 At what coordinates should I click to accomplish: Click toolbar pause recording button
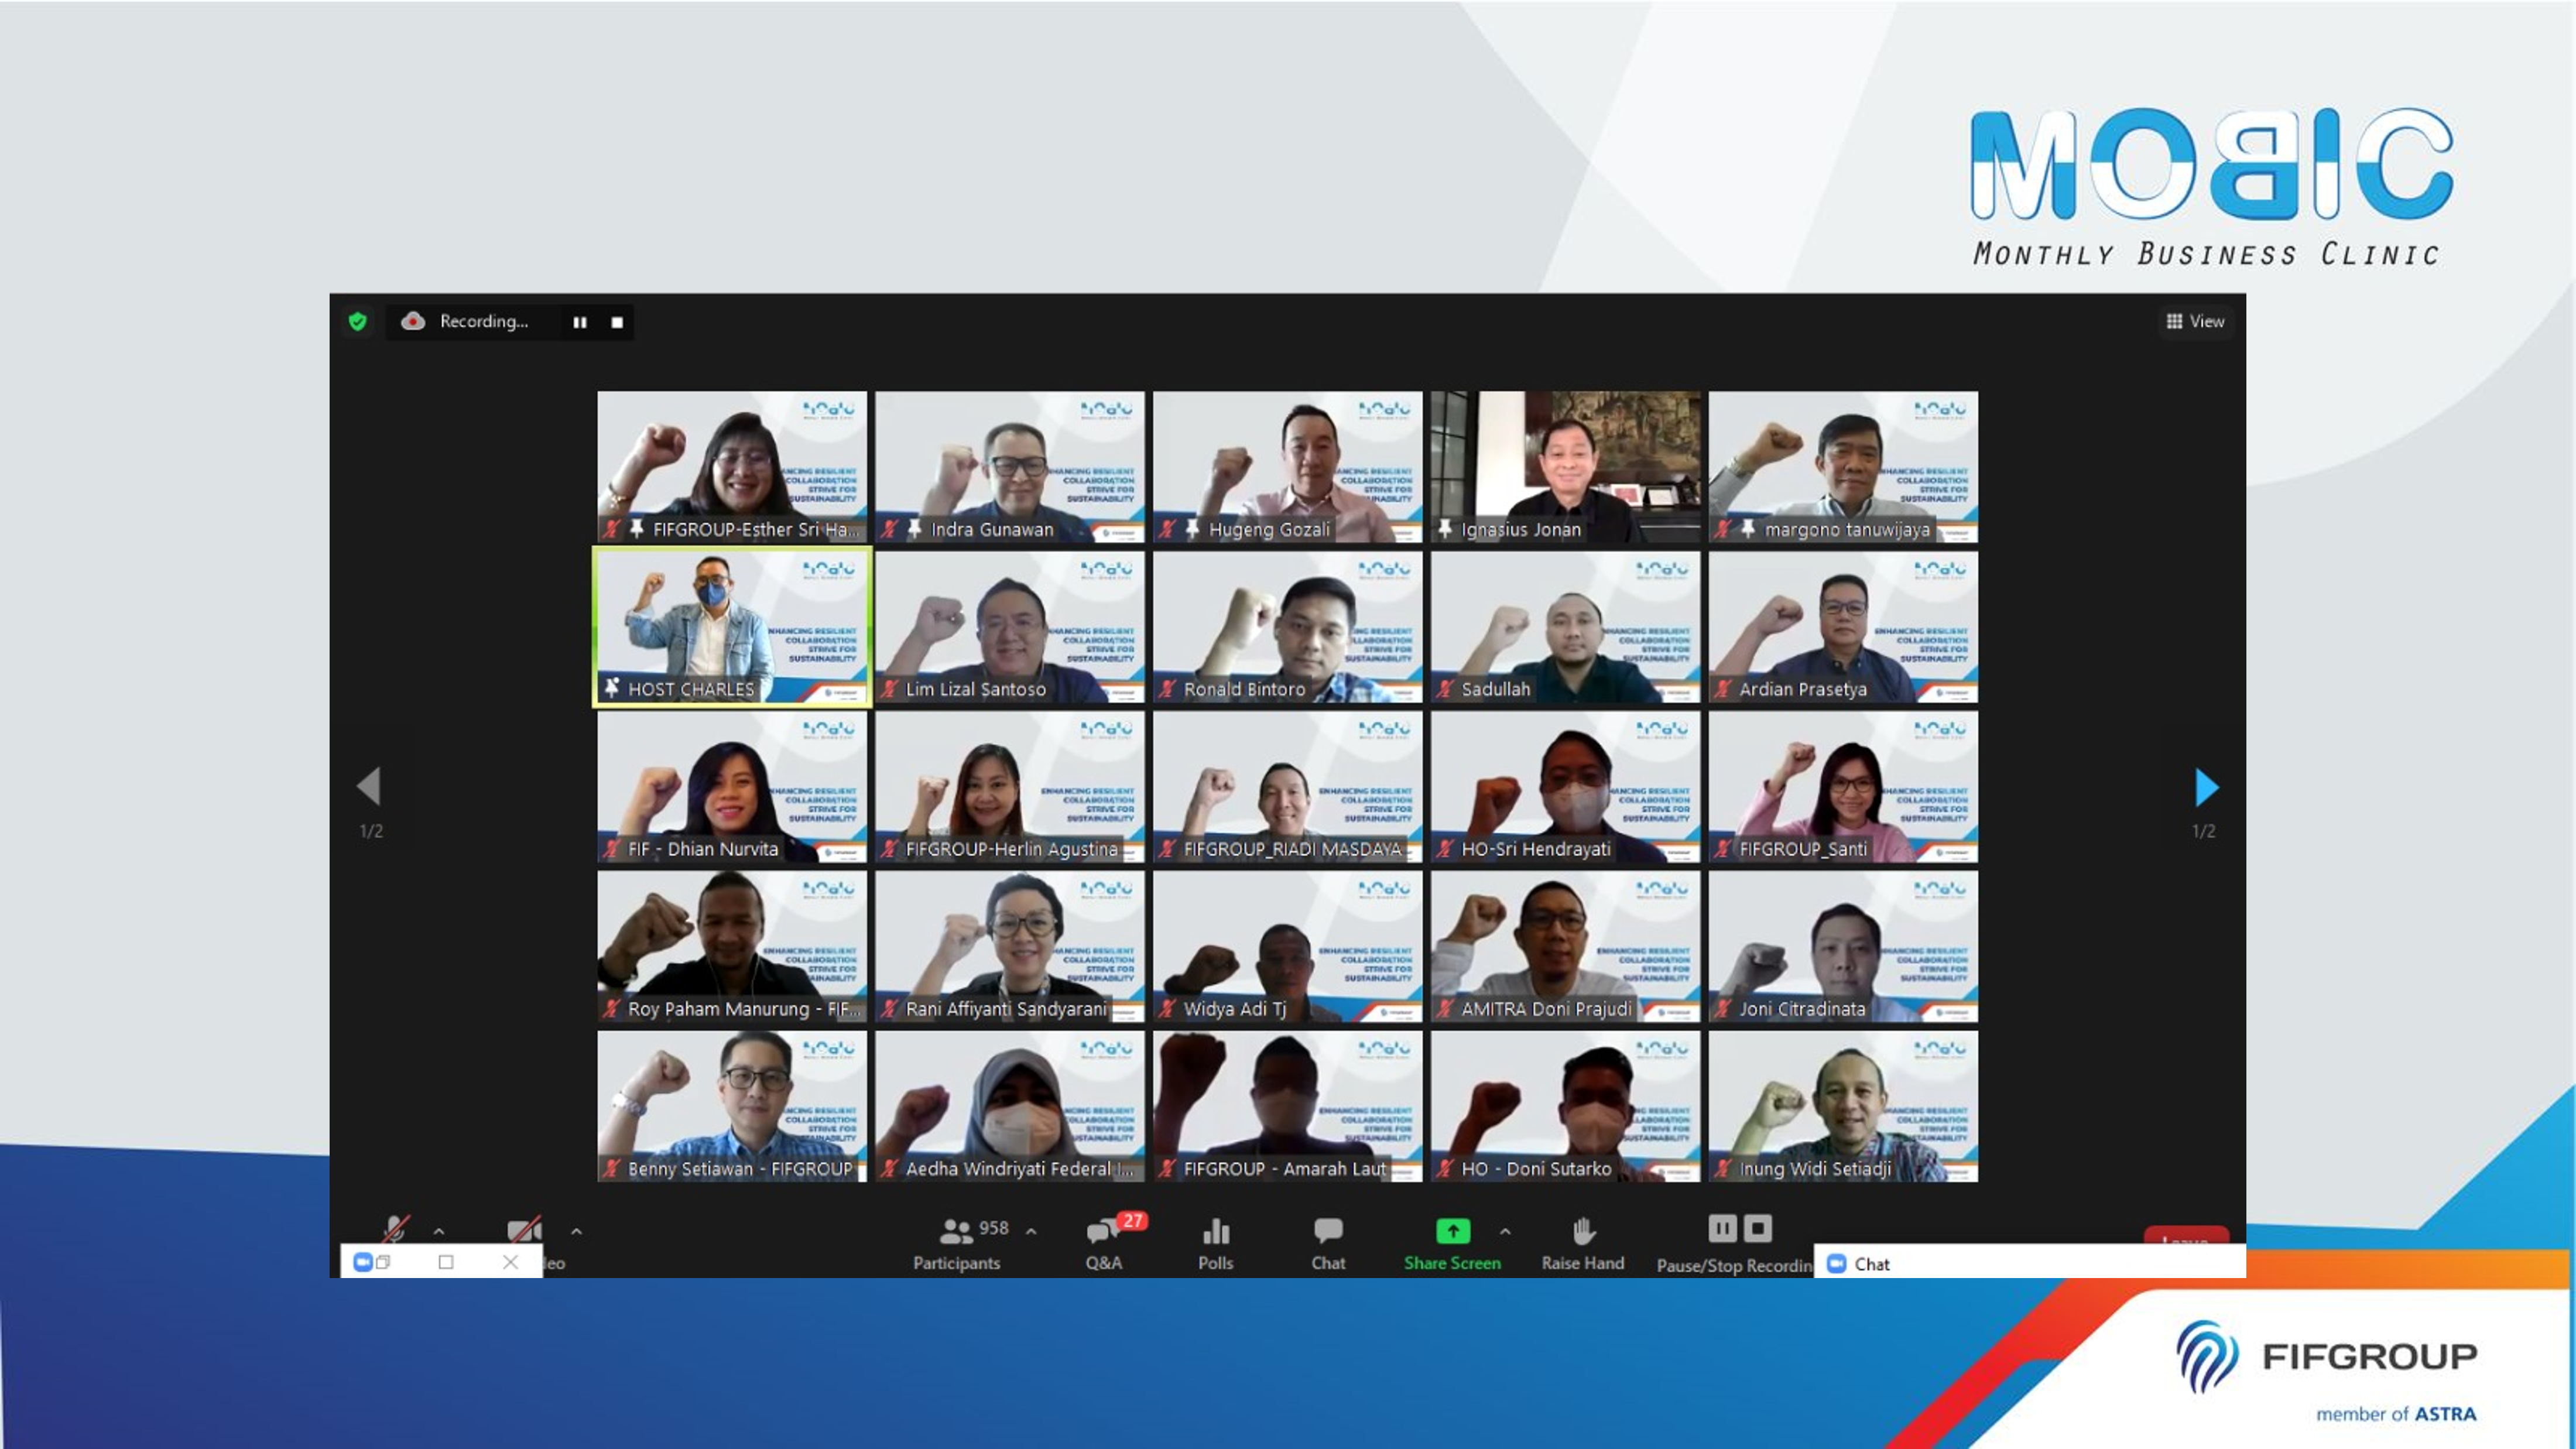tap(1722, 1228)
